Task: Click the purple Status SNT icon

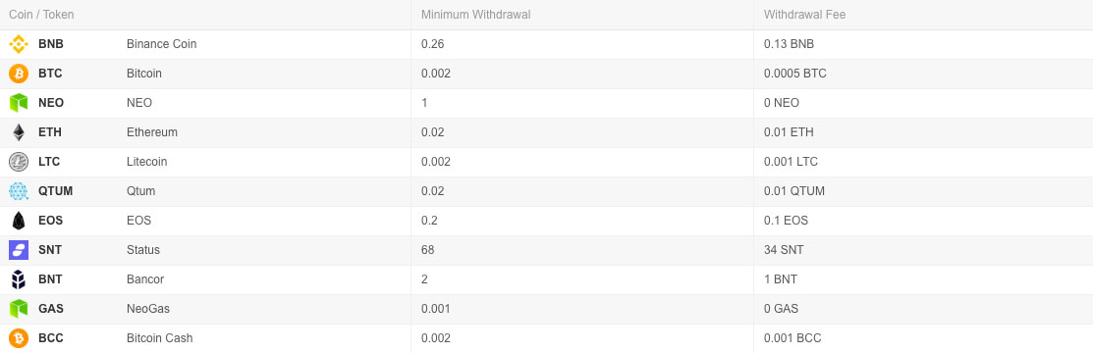Action: [18, 250]
